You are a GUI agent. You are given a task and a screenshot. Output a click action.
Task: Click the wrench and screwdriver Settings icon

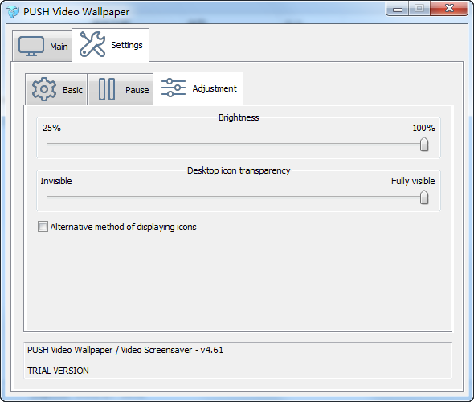(92, 44)
